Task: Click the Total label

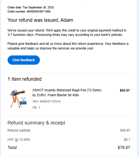Action: pos(12,148)
